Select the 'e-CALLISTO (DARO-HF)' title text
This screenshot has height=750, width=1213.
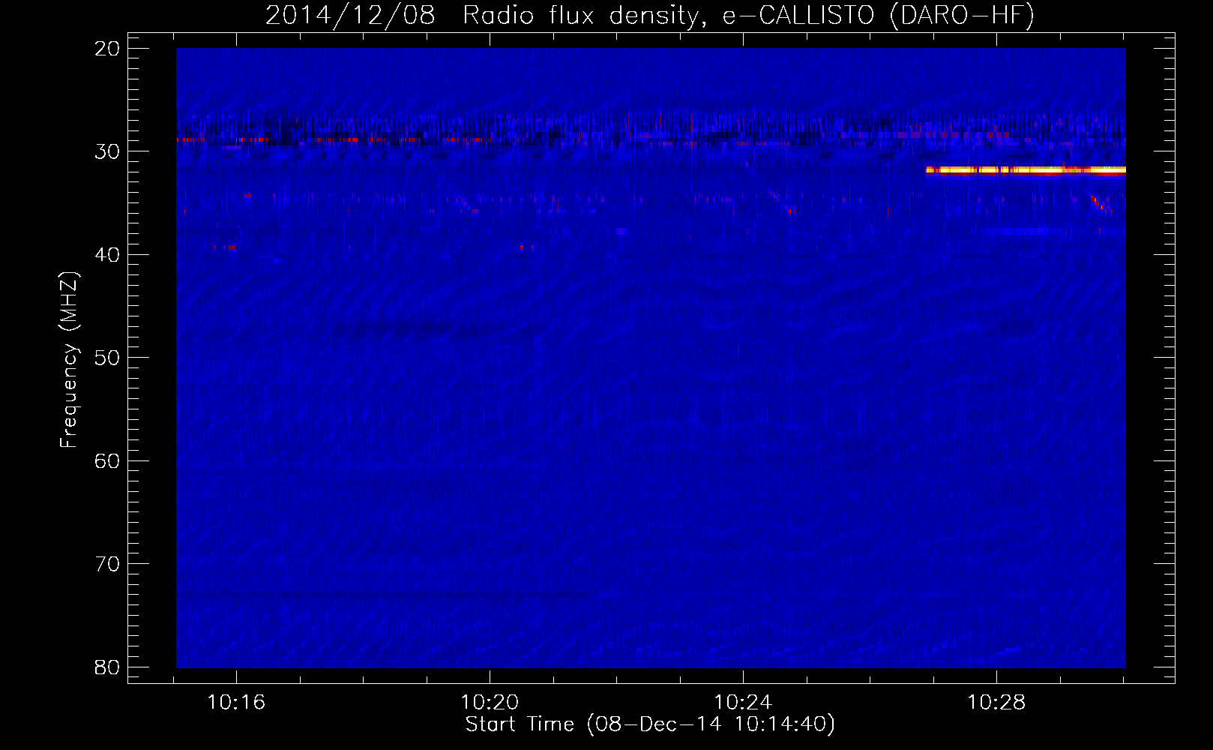(879, 16)
